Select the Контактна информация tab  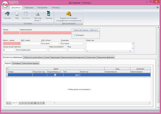(x=13, y=57)
